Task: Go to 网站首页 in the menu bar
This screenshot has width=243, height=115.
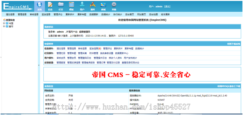Action: pos(142,15)
